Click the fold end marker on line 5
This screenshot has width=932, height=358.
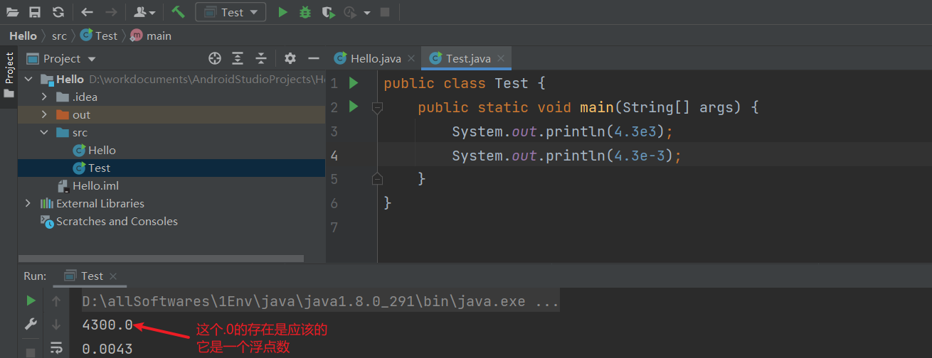tap(377, 178)
